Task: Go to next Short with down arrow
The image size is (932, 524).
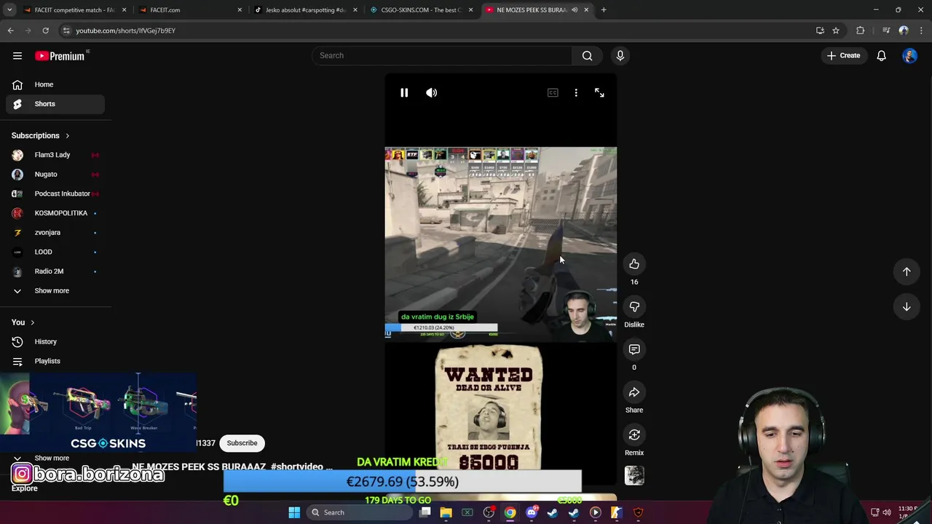Action: [907, 307]
